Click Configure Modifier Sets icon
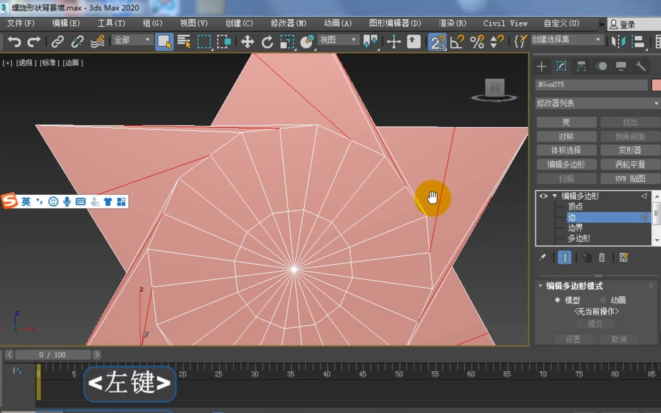 (x=624, y=258)
